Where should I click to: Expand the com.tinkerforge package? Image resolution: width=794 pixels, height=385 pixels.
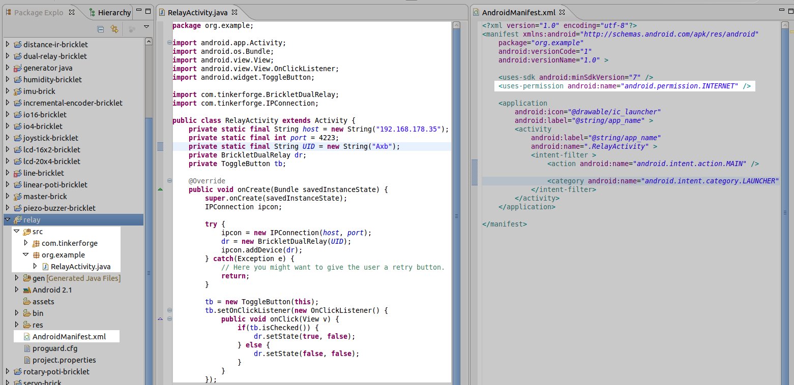click(x=26, y=243)
